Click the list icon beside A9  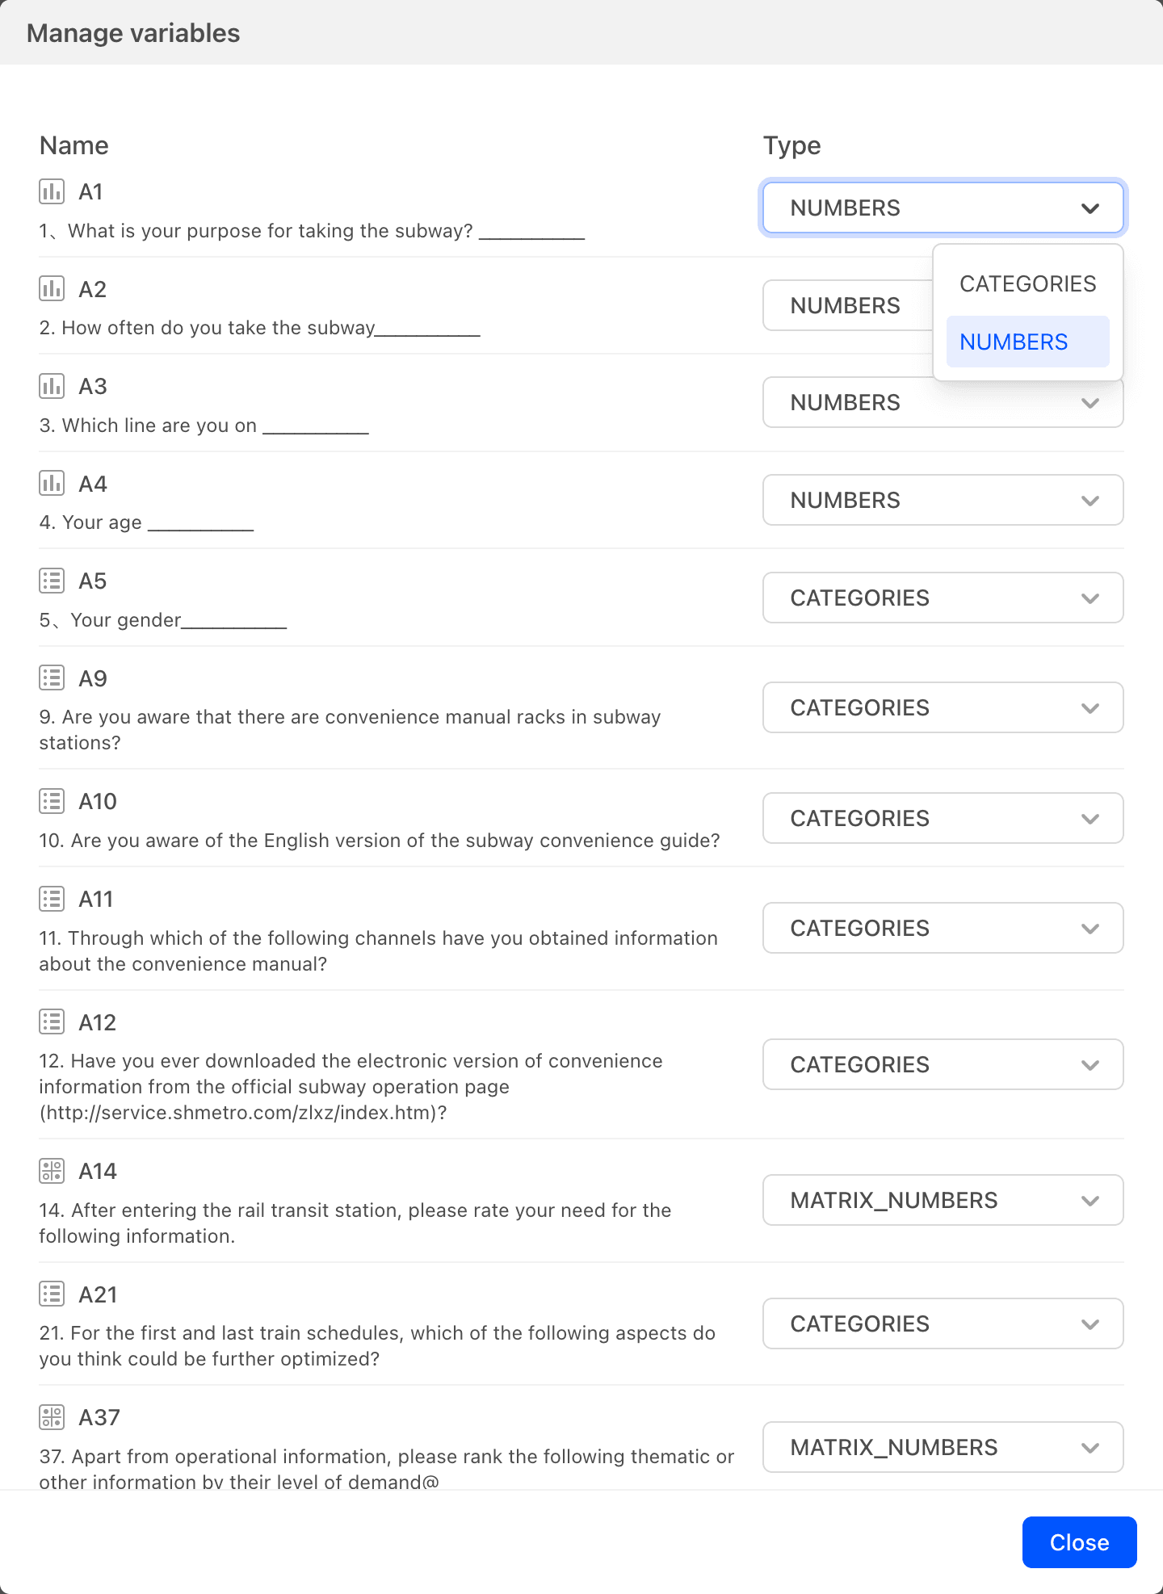52,678
